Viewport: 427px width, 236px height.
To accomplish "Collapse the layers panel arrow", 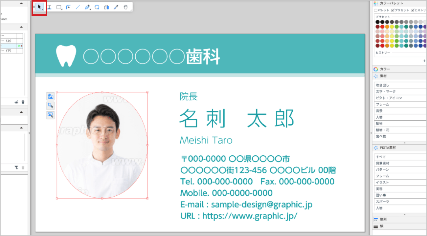I will pos(21,27).
